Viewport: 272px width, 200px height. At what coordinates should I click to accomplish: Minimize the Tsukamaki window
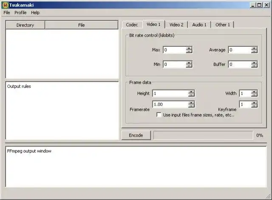tap(253, 5)
